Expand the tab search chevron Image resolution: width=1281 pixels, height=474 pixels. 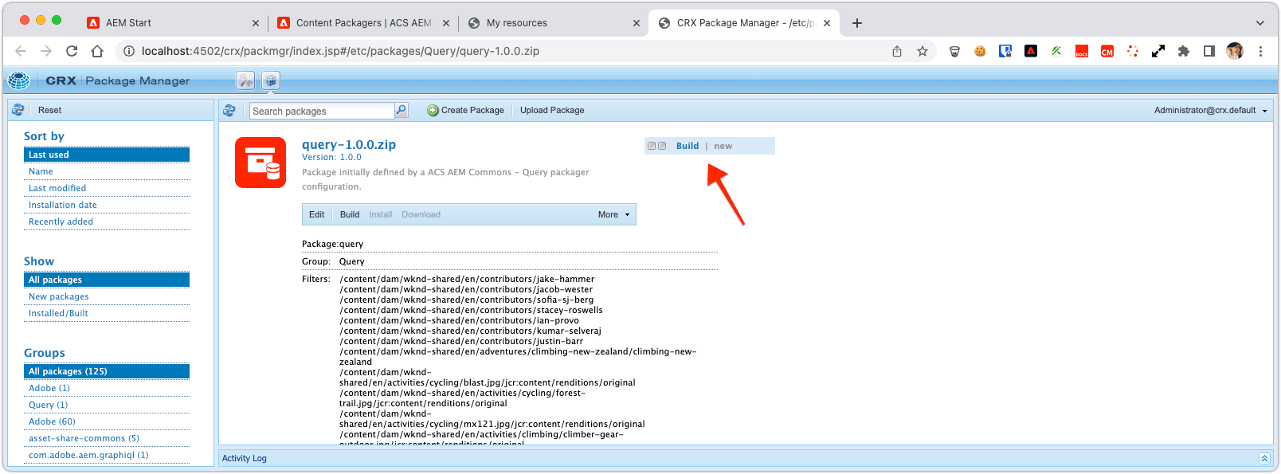point(1260,23)
